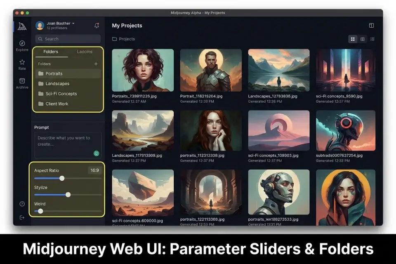Click Joan Boother's profile avatar

(x=40, y=26)
